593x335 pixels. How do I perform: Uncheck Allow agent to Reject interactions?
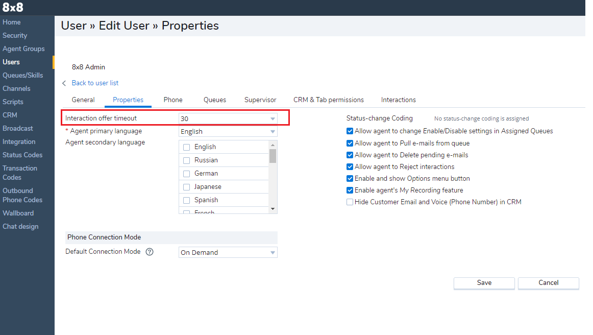tap(350, 167)
